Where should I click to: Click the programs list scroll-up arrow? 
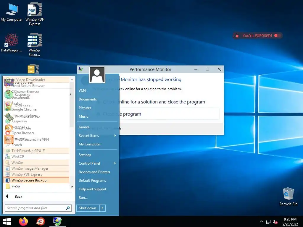(72, 80)
